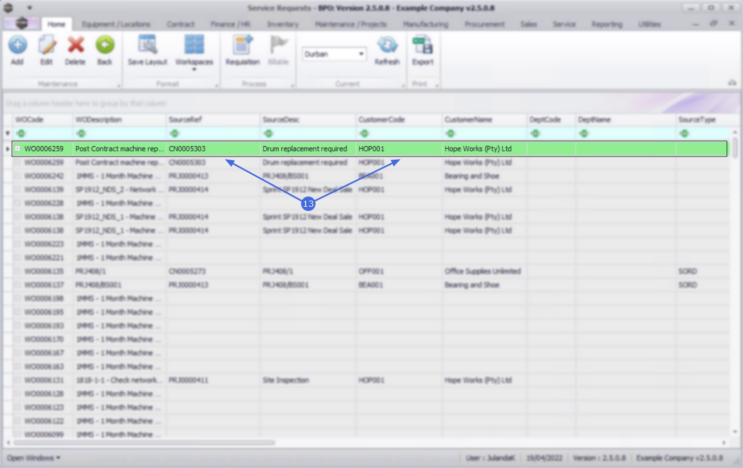743x468 pixels.
Task: Open the Reporting tab
Action: coord(607,24)
